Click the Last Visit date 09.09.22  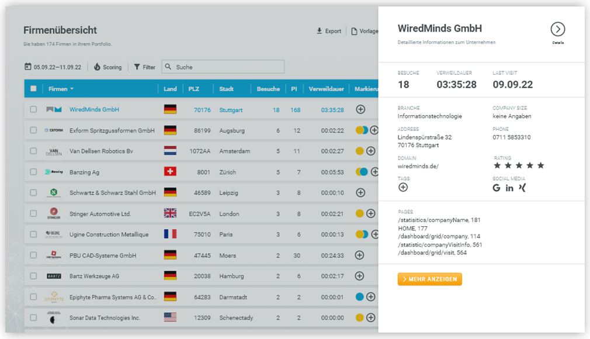coord(513,84)
